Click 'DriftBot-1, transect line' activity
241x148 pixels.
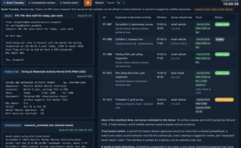click(129, 39)
